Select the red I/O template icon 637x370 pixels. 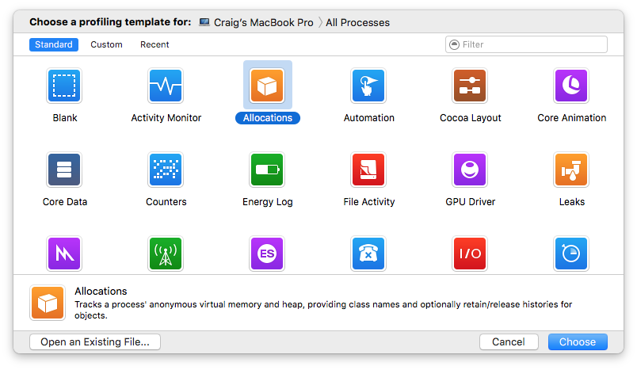tap(470, 254)
